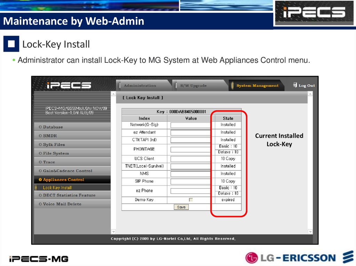Open Voice Mail Delete menu
356x266 pixels.
[72, 204]
